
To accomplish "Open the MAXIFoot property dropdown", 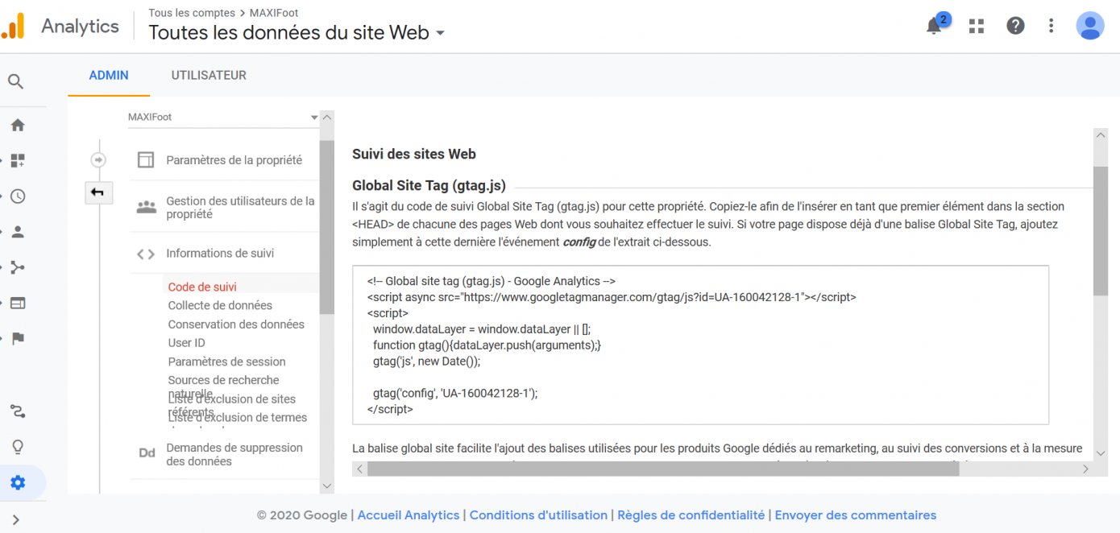I will [223, 118].
